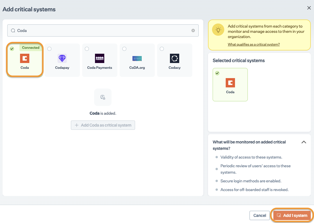Click Coda logo in Selected critical systems
This screenshot has height=223, width=314.
point(230,83)
